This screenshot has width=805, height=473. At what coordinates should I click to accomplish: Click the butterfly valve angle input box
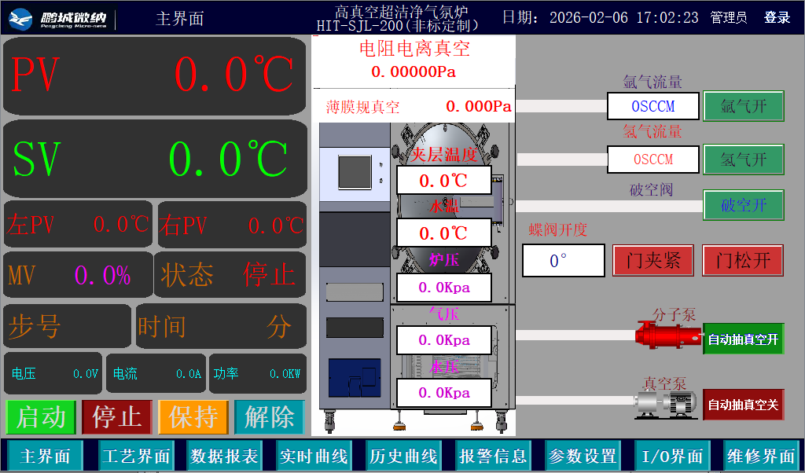tap(563, 260)
